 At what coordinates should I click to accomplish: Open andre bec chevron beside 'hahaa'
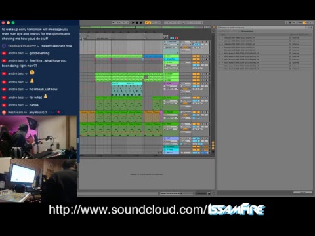tap(26, 106)
